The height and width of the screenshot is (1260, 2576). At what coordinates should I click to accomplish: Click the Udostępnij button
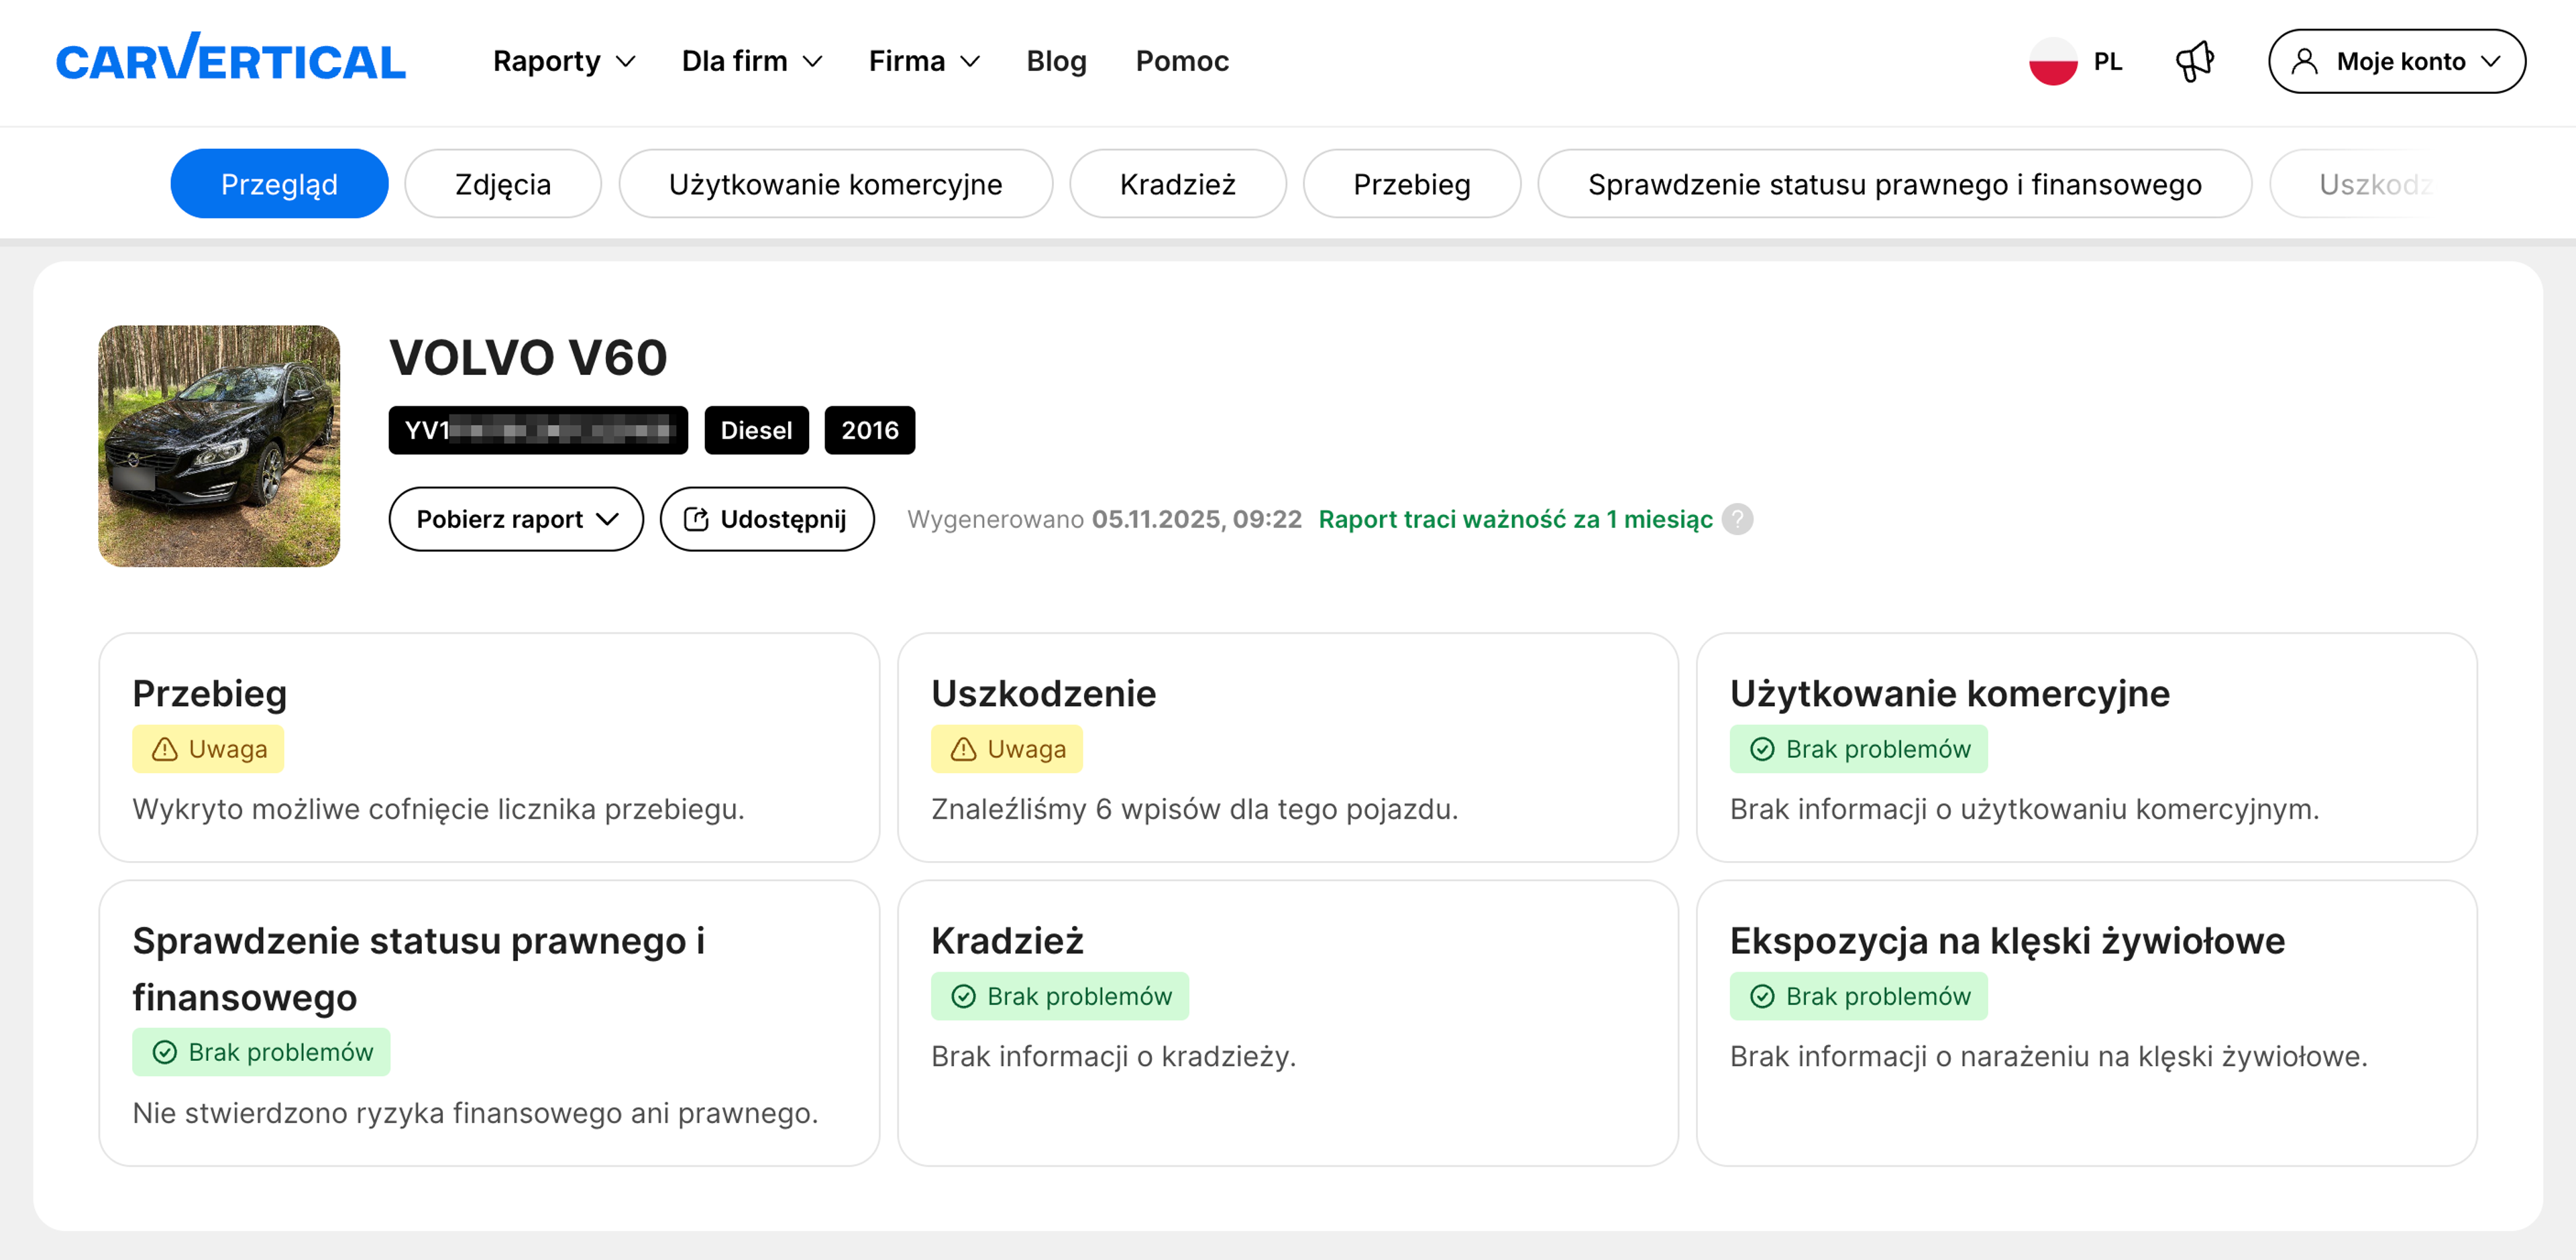[767, 519]
